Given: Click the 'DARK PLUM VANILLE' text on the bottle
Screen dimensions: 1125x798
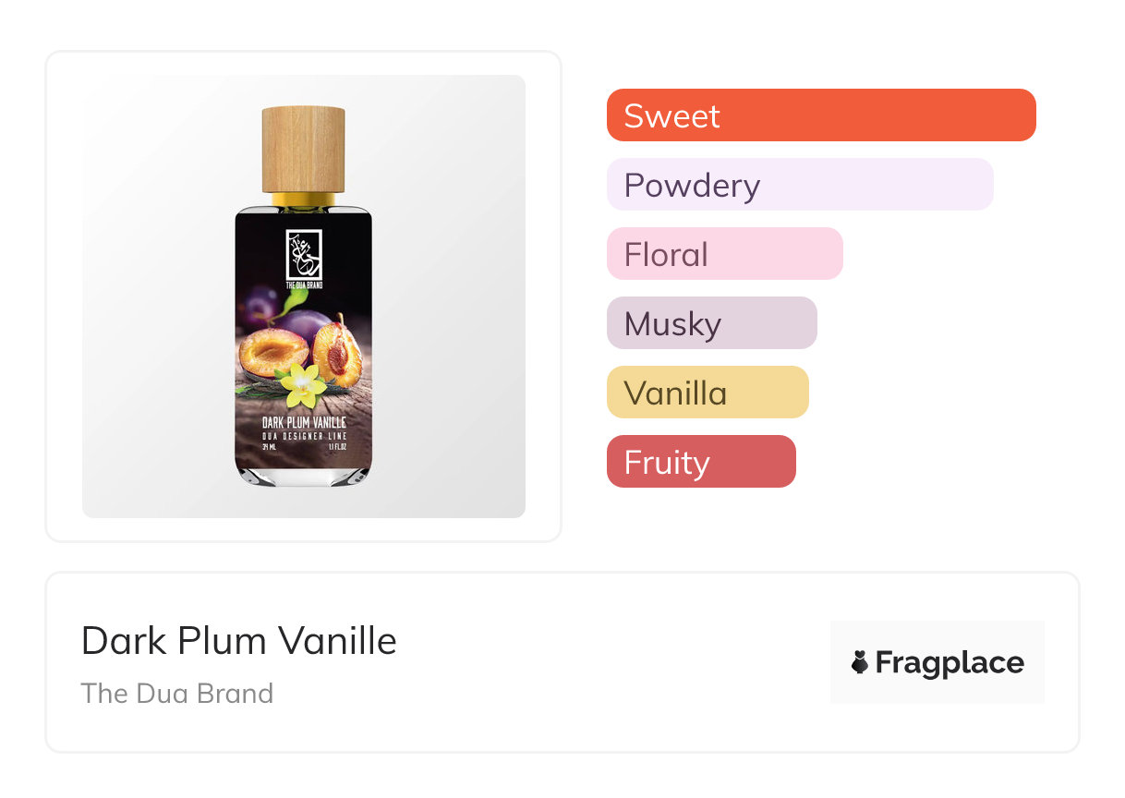Looking at the screenshot, I should pos(303,423).
